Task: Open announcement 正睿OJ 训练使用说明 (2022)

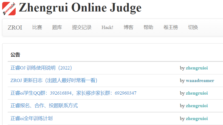Action: [41, 68]
